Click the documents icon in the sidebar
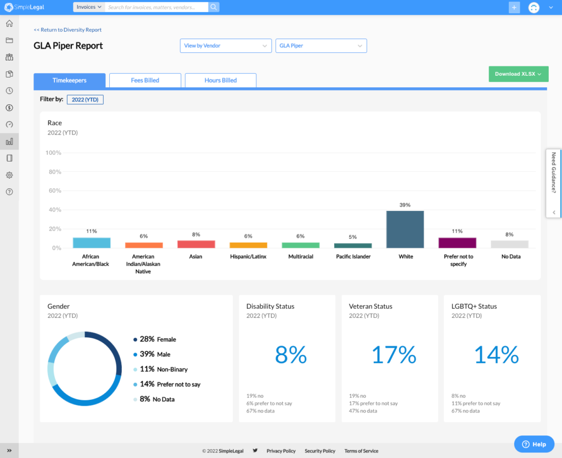The height and width of the screenshot is (458, 562). point(9,74)
